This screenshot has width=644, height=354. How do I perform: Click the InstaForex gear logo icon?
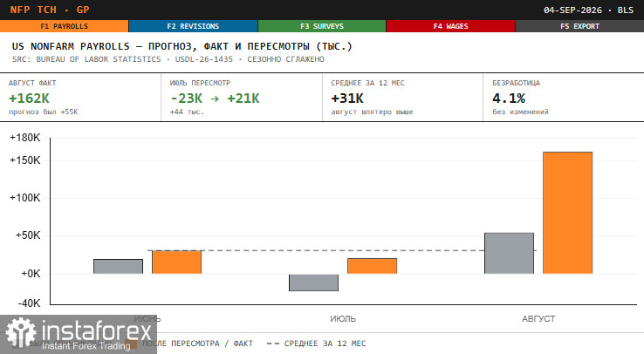(x=21, y=333)
